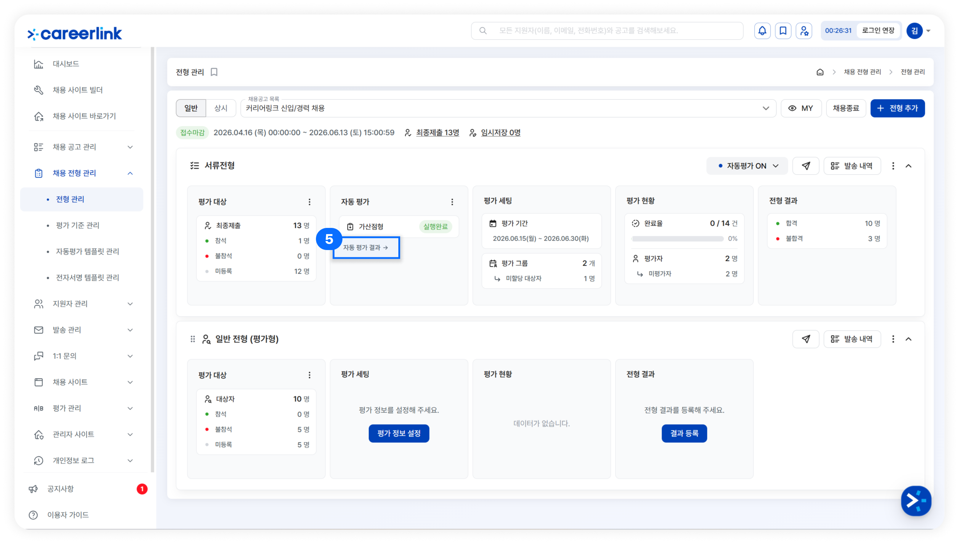Open 발송 내역 in 일반 전형
The image size is (959, 544).
click(x=852, y=339)
